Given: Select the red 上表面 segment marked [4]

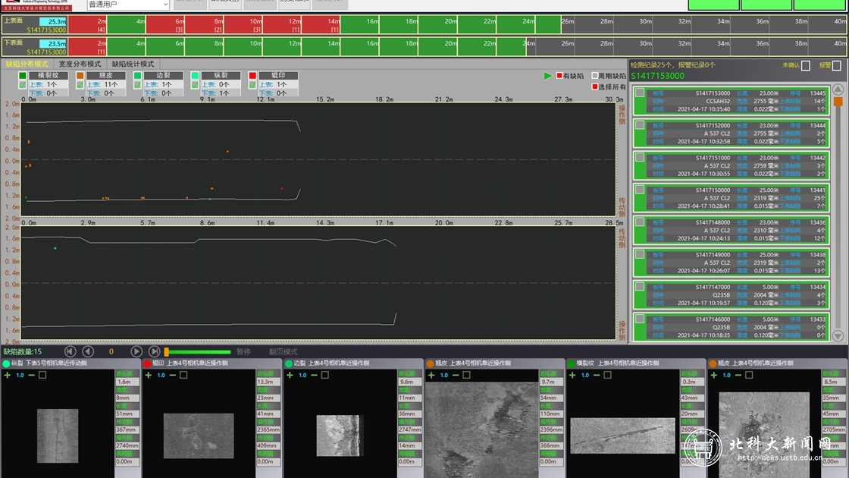Looking at the screenshot, I should tap(87, 25).
